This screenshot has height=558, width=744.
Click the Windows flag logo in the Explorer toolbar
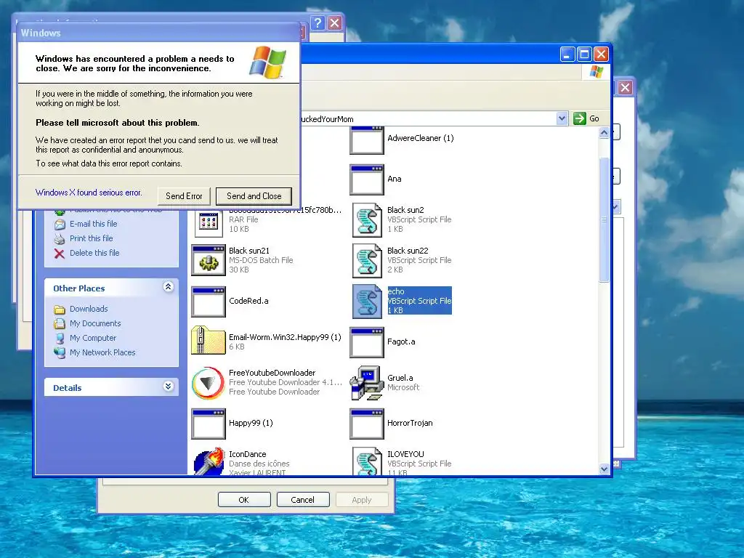coord(596,72)
